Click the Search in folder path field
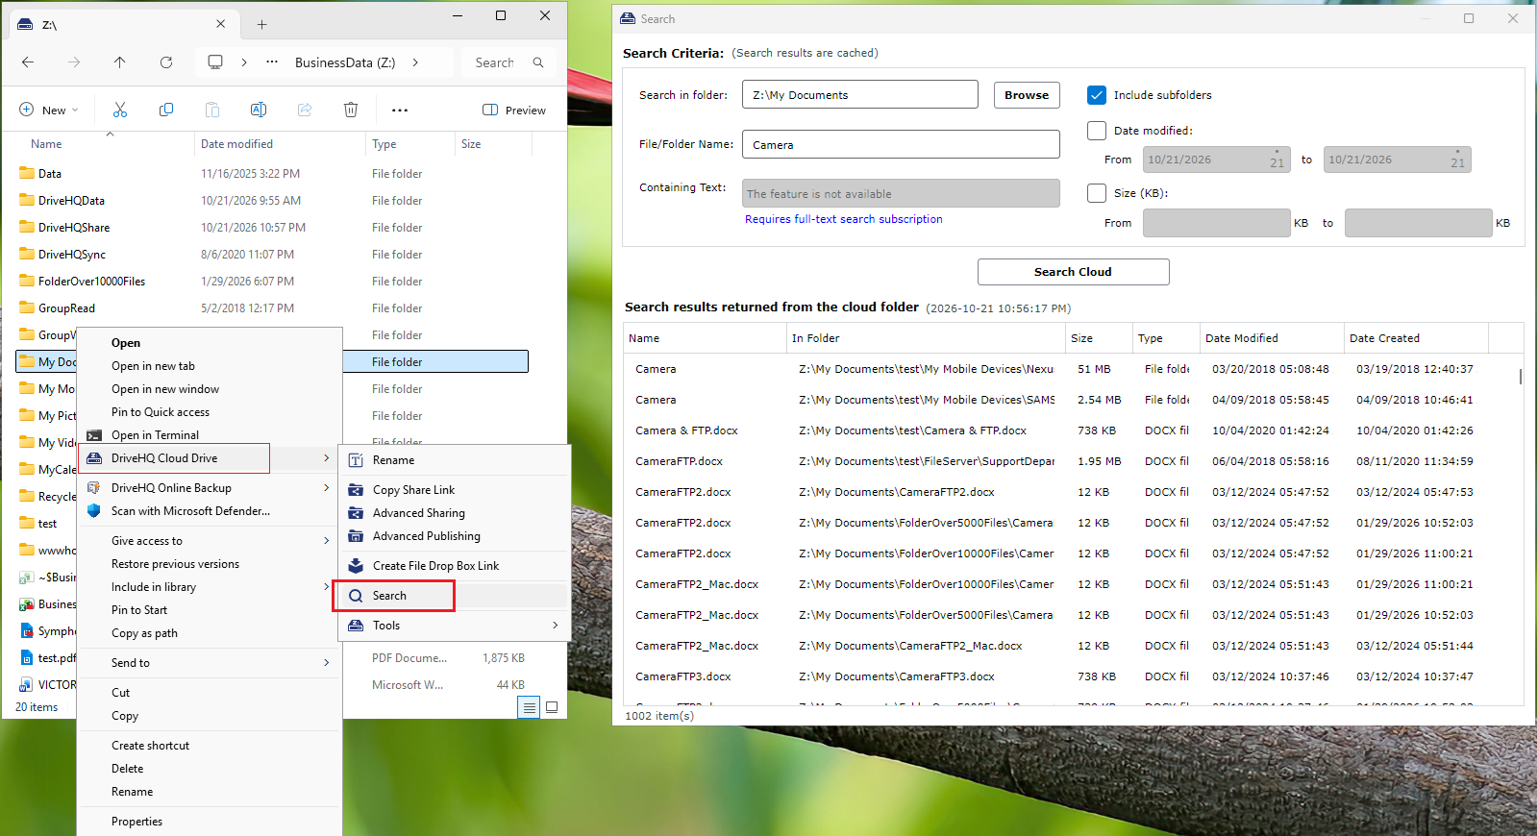1537x836 pixels. [860, 94]
